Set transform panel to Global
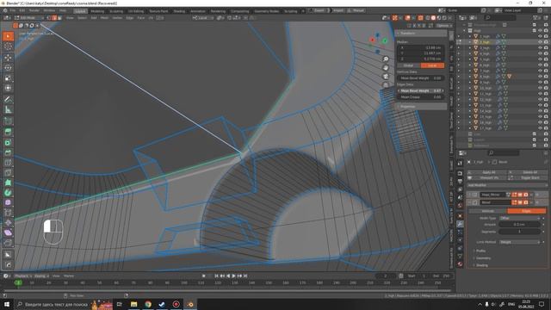551x310 pixels. 409,65
